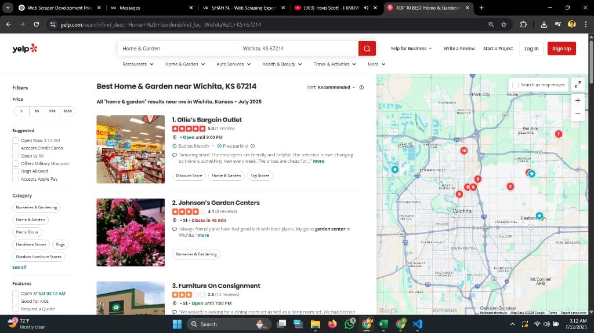
Task: Click the Chrome profile avatar
Action: coord(571,24)
